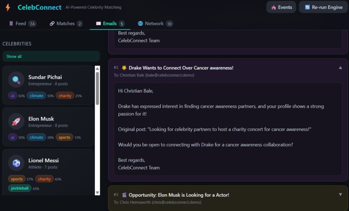The width and height of the screenshot is (349, 211).
Task: Click the CELEBRITIES section heading
Action: click(x=17, y=44)
